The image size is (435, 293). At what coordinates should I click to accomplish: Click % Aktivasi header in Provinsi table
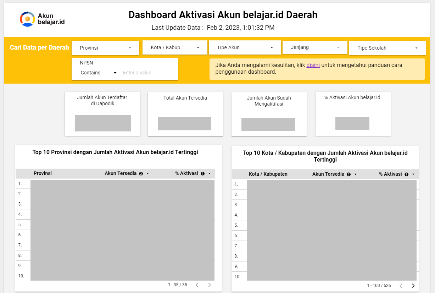(x=186, y=173)
